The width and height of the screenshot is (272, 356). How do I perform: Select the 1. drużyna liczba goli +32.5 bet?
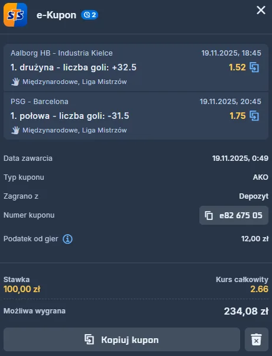click(x=73, y=67)
